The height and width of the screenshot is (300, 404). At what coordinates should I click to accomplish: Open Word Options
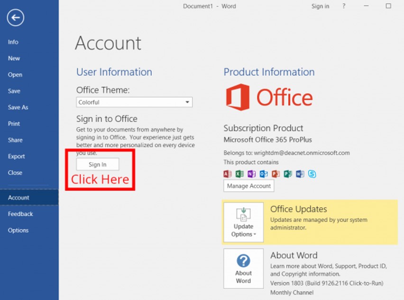[x=18, y=230]
